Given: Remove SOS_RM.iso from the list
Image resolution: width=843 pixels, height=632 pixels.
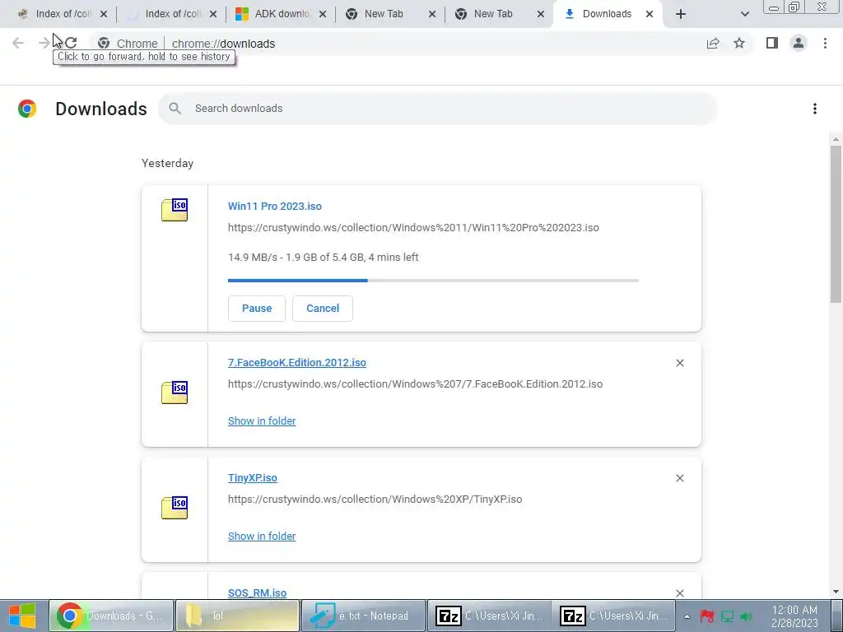Looking at the screenshot, I should pos(679,593).
